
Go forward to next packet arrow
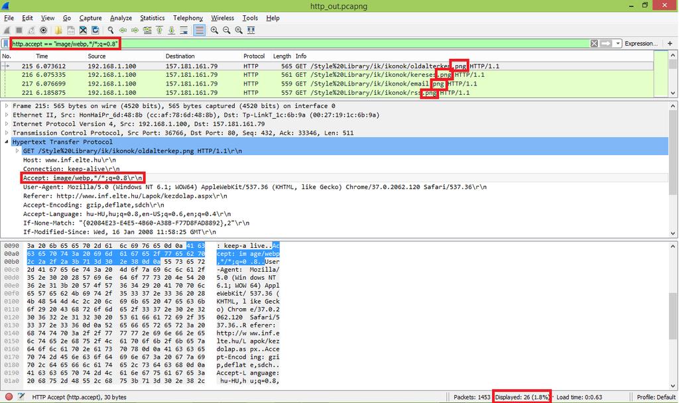(x=135, y=30)
